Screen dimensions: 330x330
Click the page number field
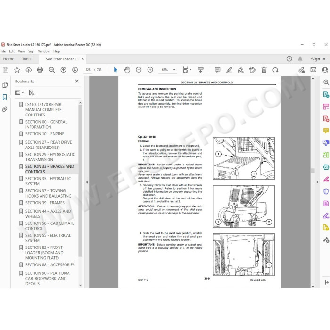tap(88, 70)
